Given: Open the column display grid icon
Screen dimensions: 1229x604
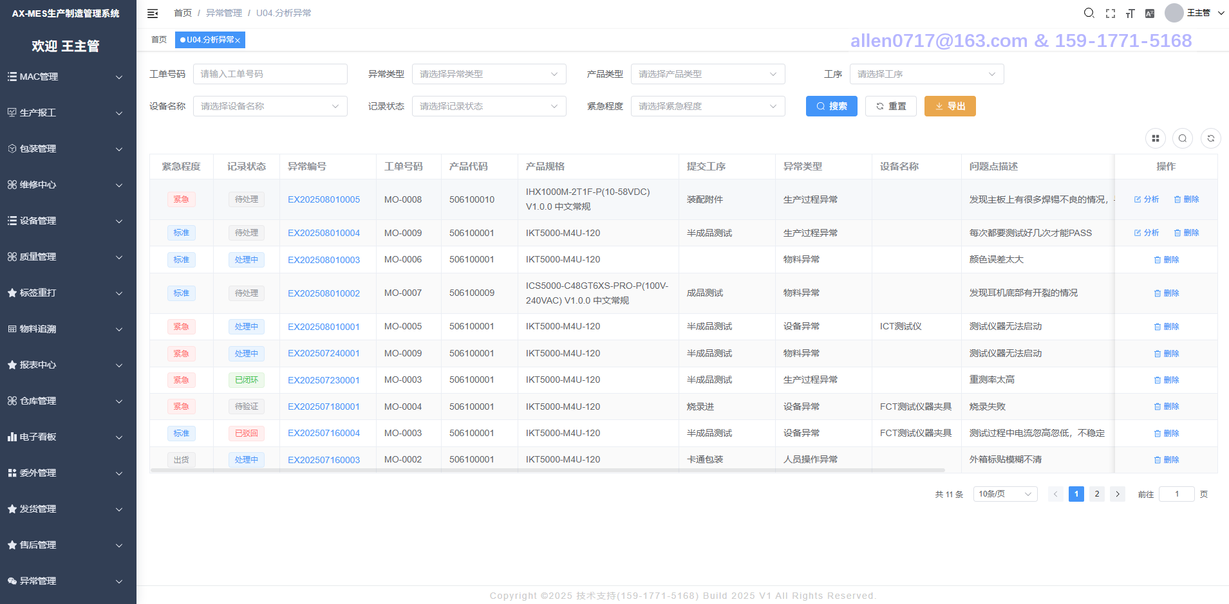Looking at the screenshot, I should coord(1156,138).
